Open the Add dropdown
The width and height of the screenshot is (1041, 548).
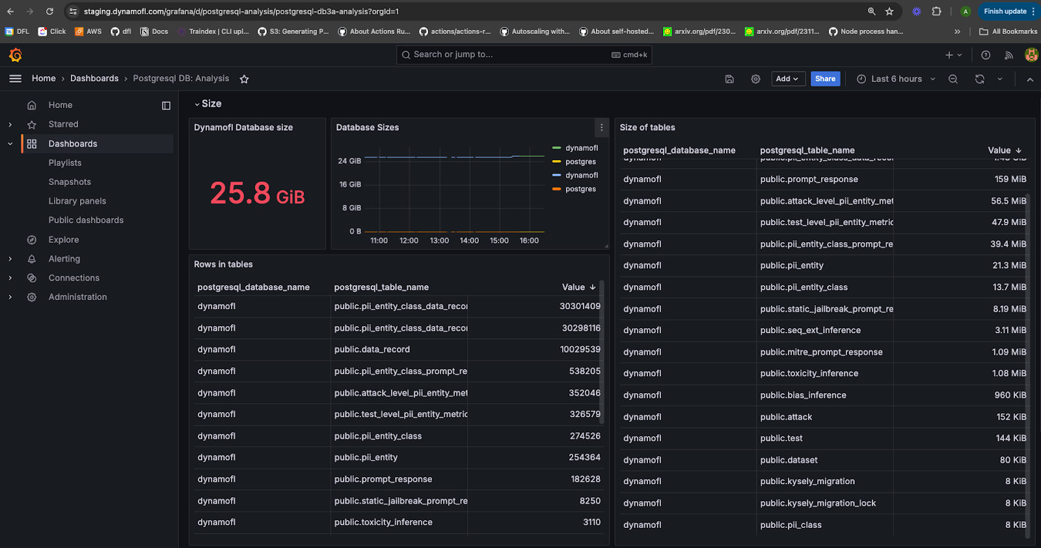click(789, 79)
